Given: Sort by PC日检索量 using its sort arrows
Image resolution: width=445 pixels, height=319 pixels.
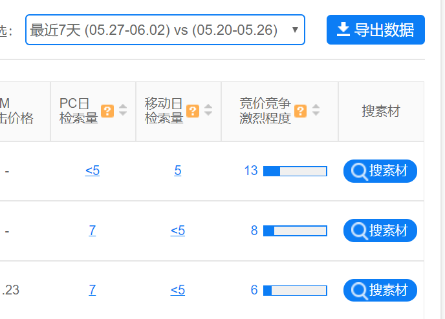Looking at the screenshot, I should 123,110.
